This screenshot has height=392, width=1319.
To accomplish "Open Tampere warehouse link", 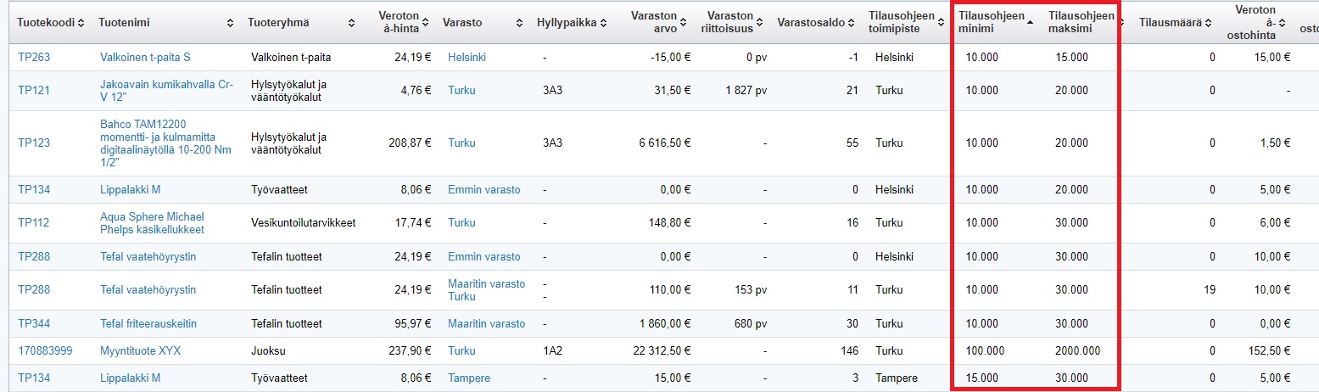I will [469, 378].
